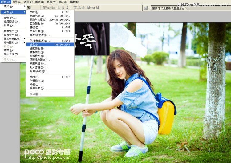Click the Distribute vertical centers icon
This screenshot has height=163, width=231.
(79, 8)
